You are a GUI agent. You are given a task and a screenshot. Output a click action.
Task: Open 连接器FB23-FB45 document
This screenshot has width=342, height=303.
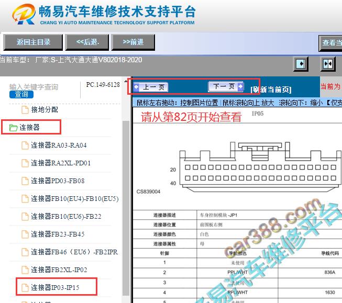click(58, 234)
